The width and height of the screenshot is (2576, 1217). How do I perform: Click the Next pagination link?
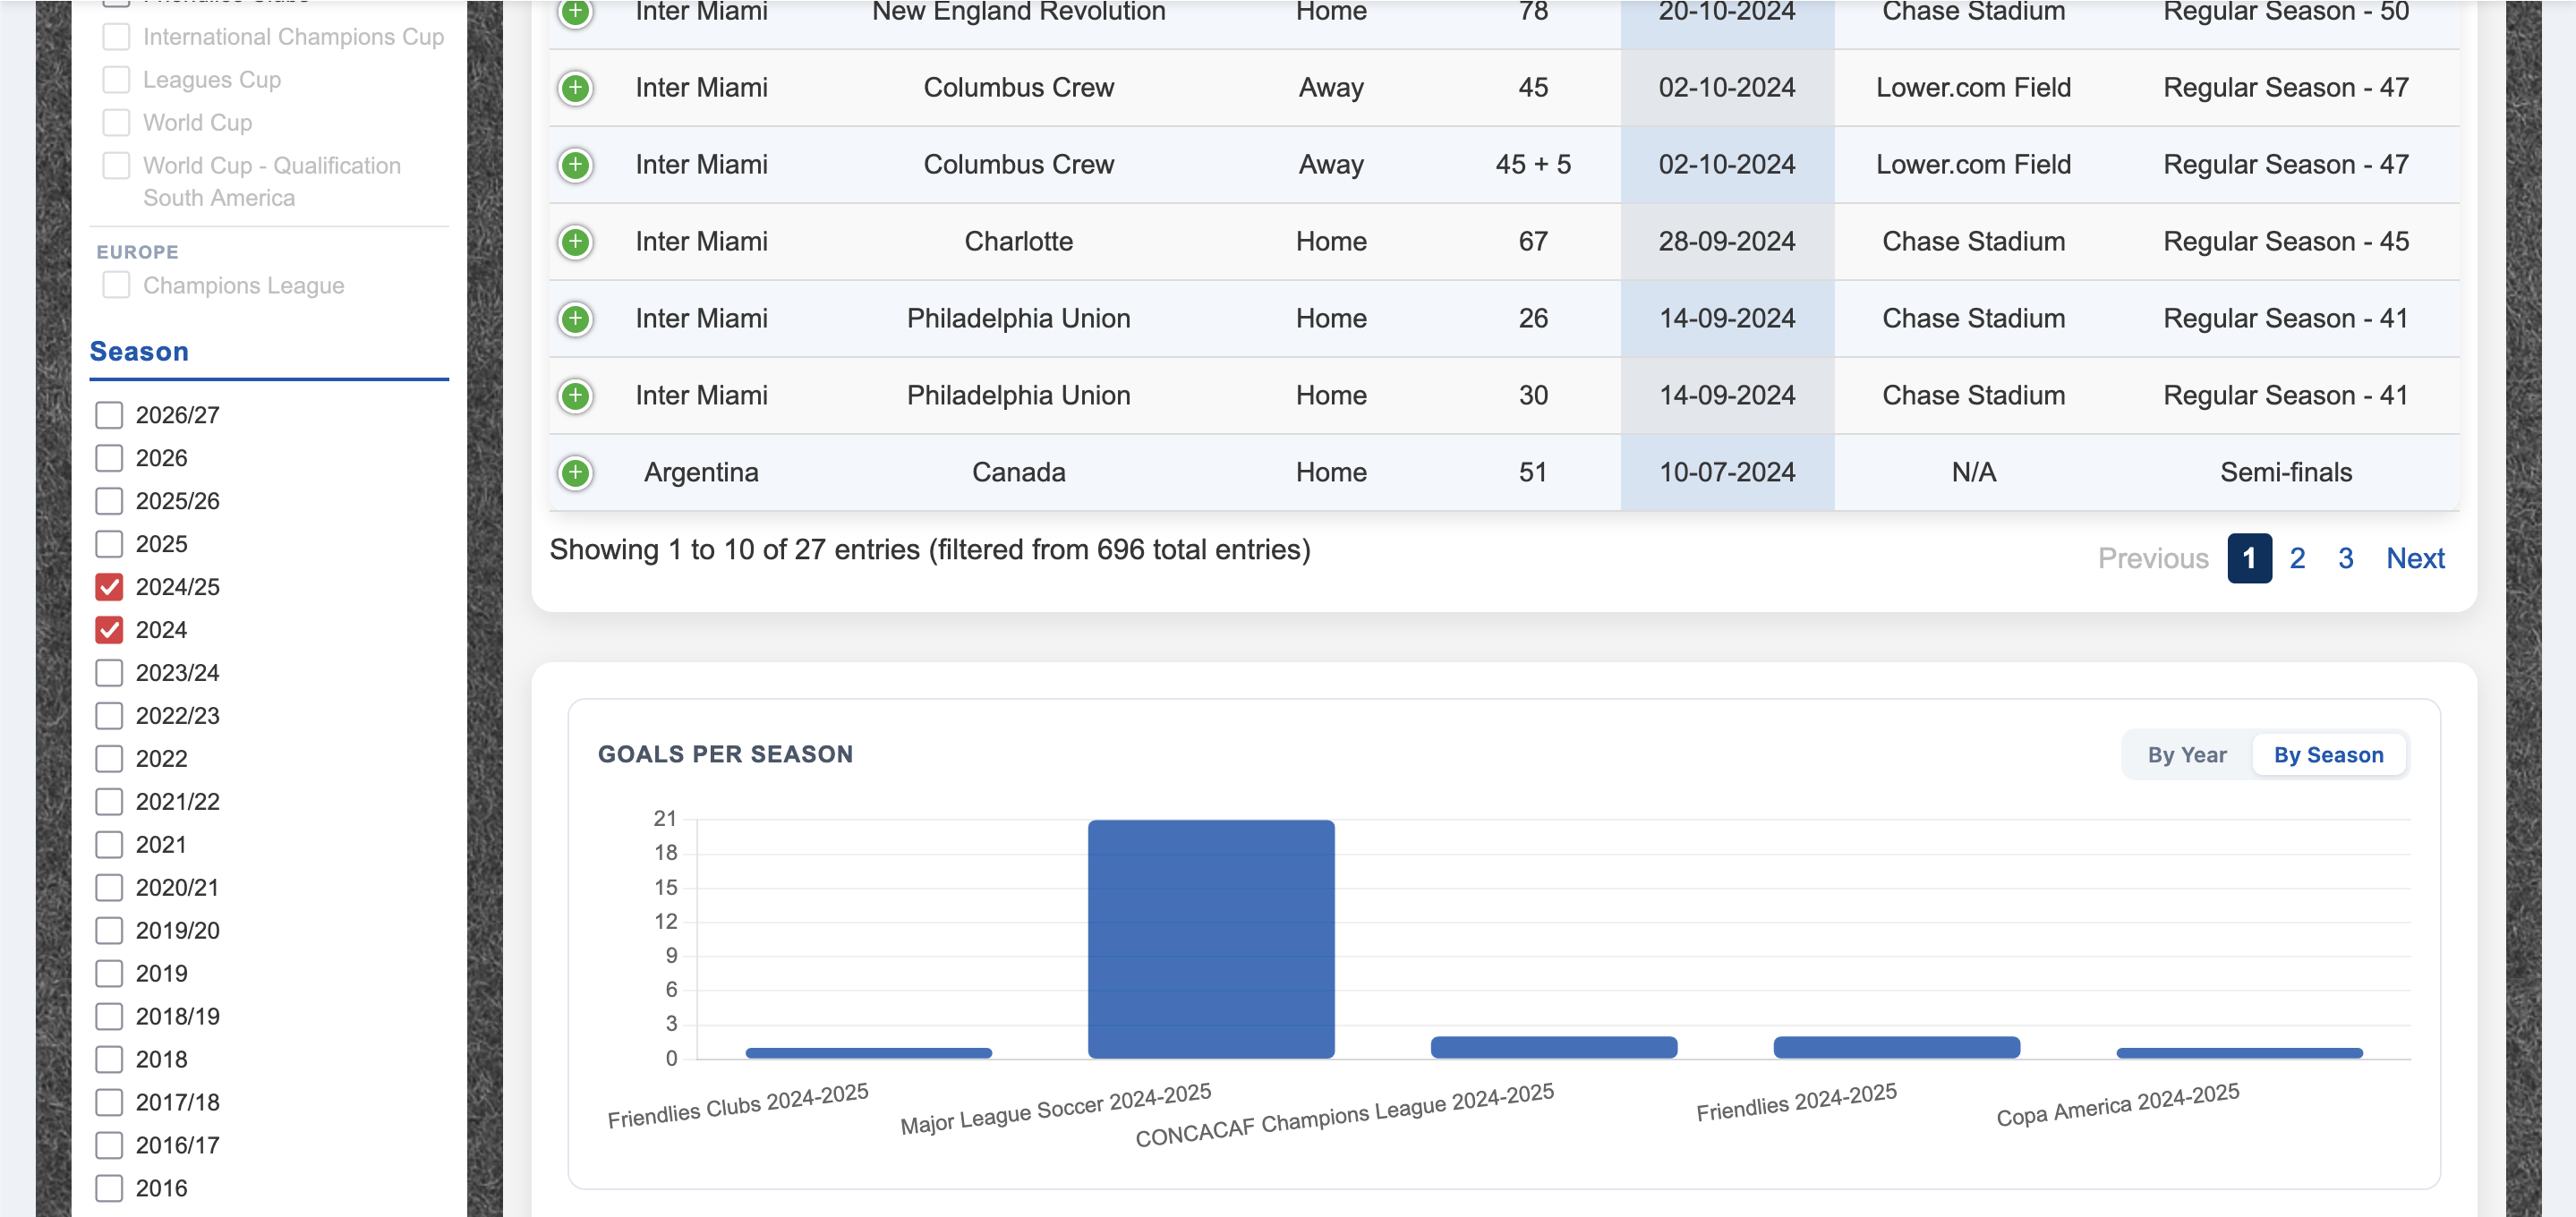(x=2415, y=558)
